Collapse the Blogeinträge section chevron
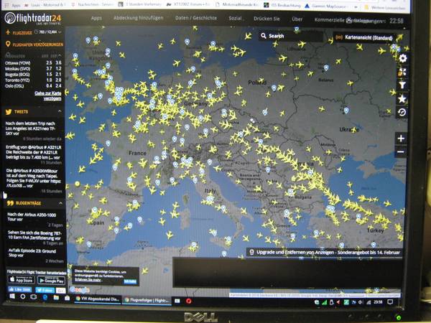This screenshot has width=431, height=323. (60, 203)
